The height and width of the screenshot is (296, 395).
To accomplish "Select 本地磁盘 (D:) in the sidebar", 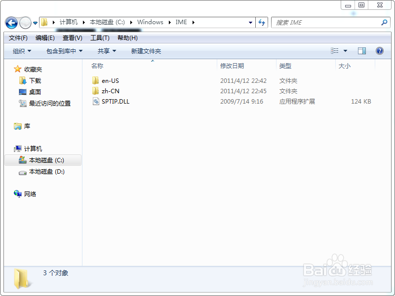I will (x=47, y=171).
